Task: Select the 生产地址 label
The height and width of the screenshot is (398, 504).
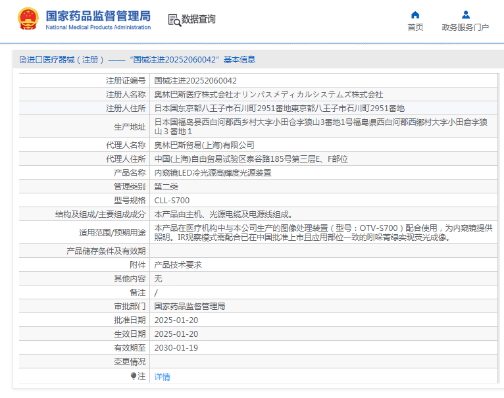Action: (x=130, y=127)
